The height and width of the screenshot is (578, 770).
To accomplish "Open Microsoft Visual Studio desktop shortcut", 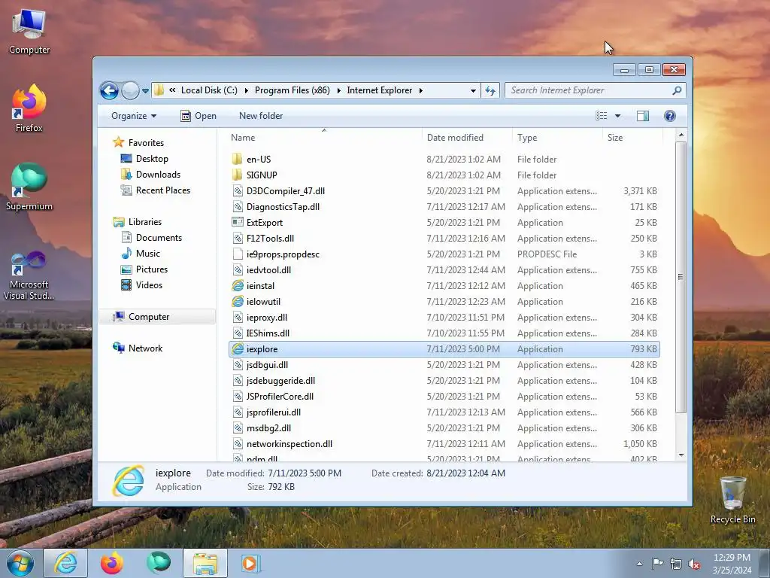I will (29, 275).
